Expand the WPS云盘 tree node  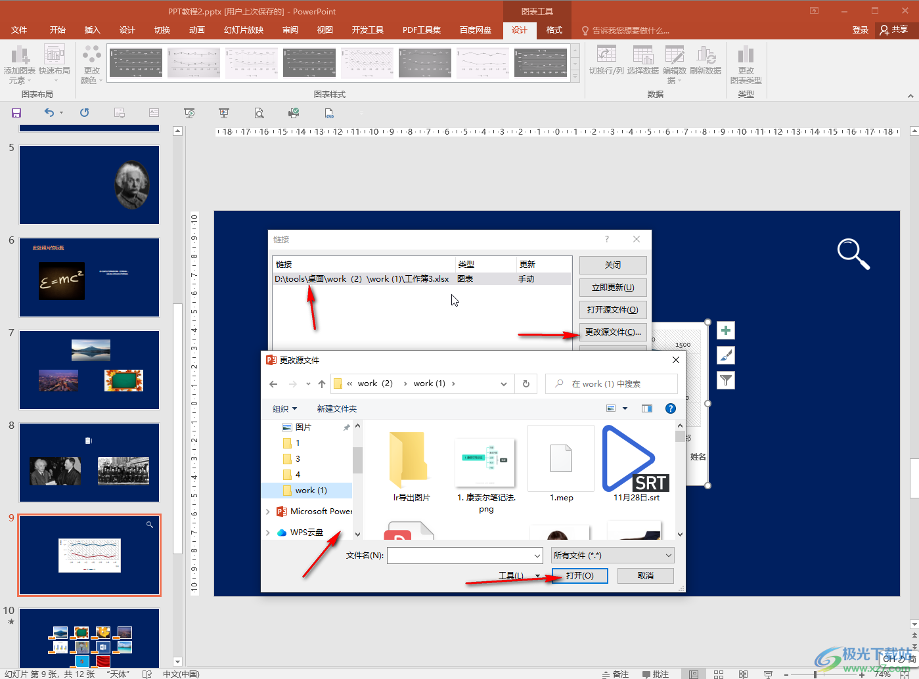coord(267,533)
